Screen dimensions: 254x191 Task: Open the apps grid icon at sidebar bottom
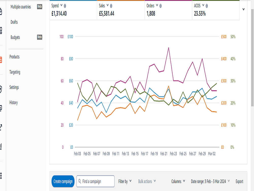[1, 176]
